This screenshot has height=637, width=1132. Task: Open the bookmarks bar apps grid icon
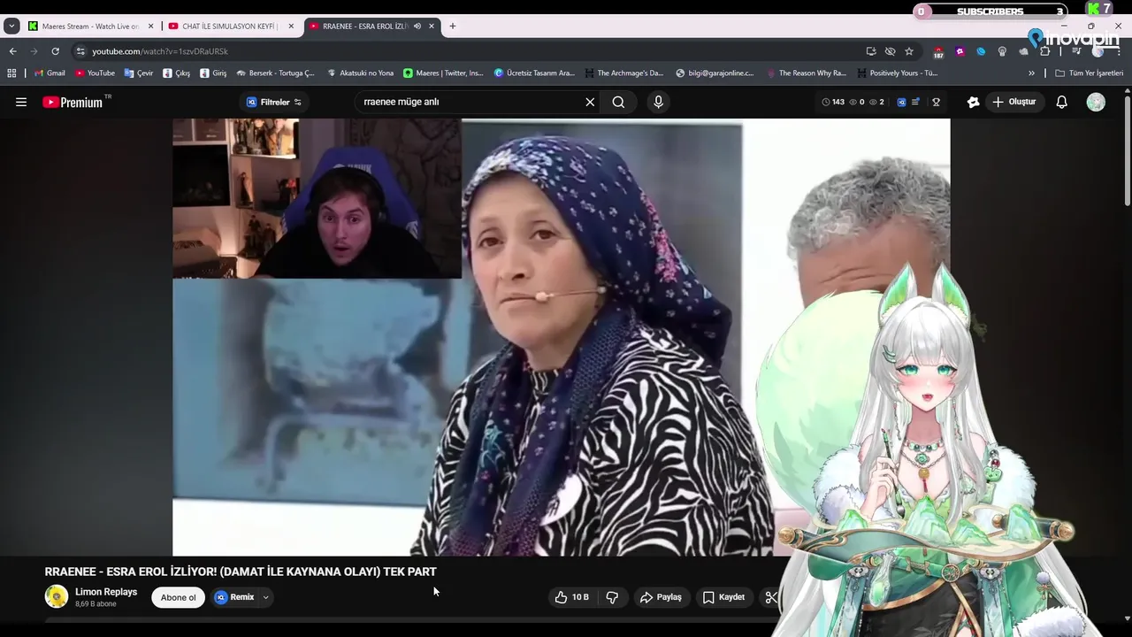[11, 73]
